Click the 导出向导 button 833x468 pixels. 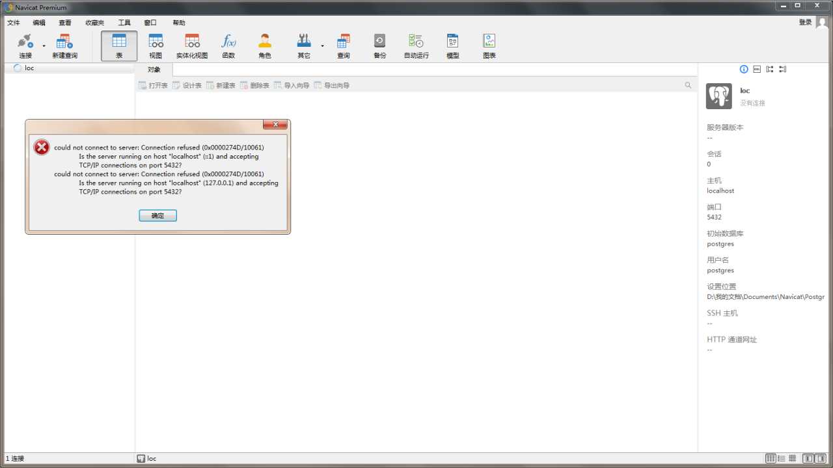(x=332, y=85)
